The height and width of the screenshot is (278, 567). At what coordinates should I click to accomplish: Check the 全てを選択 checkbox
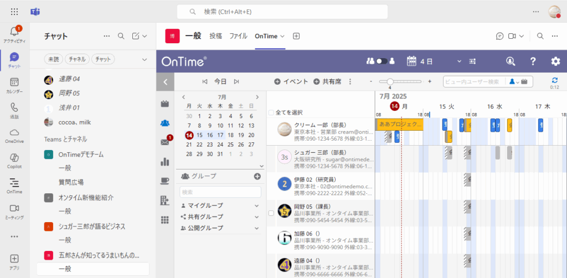[x=271, y=112]
